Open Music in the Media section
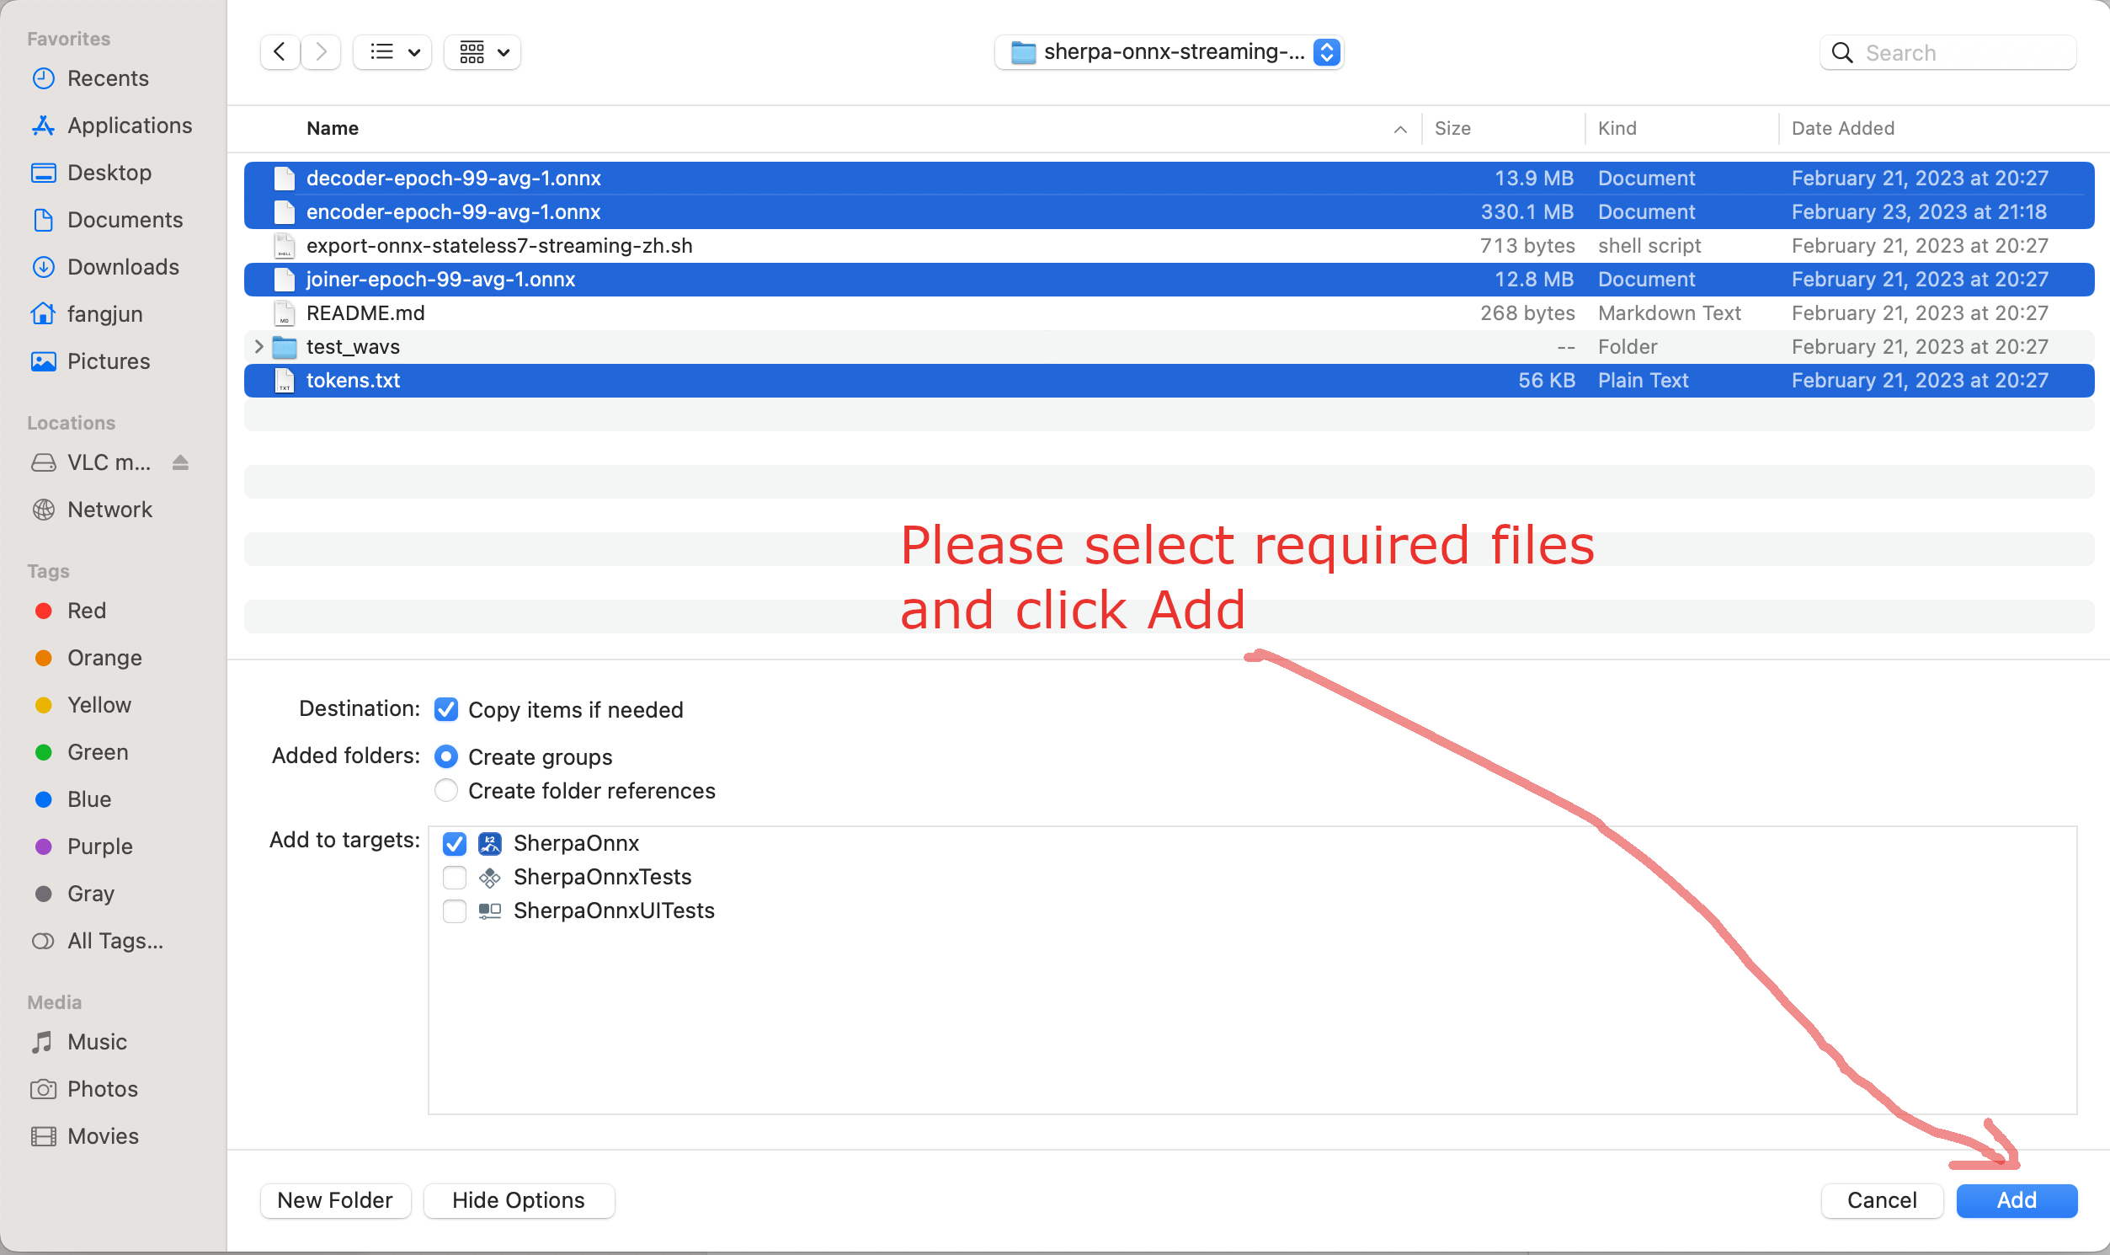The width and height of the screenshot is (2110, 1255). point(78,1042)
